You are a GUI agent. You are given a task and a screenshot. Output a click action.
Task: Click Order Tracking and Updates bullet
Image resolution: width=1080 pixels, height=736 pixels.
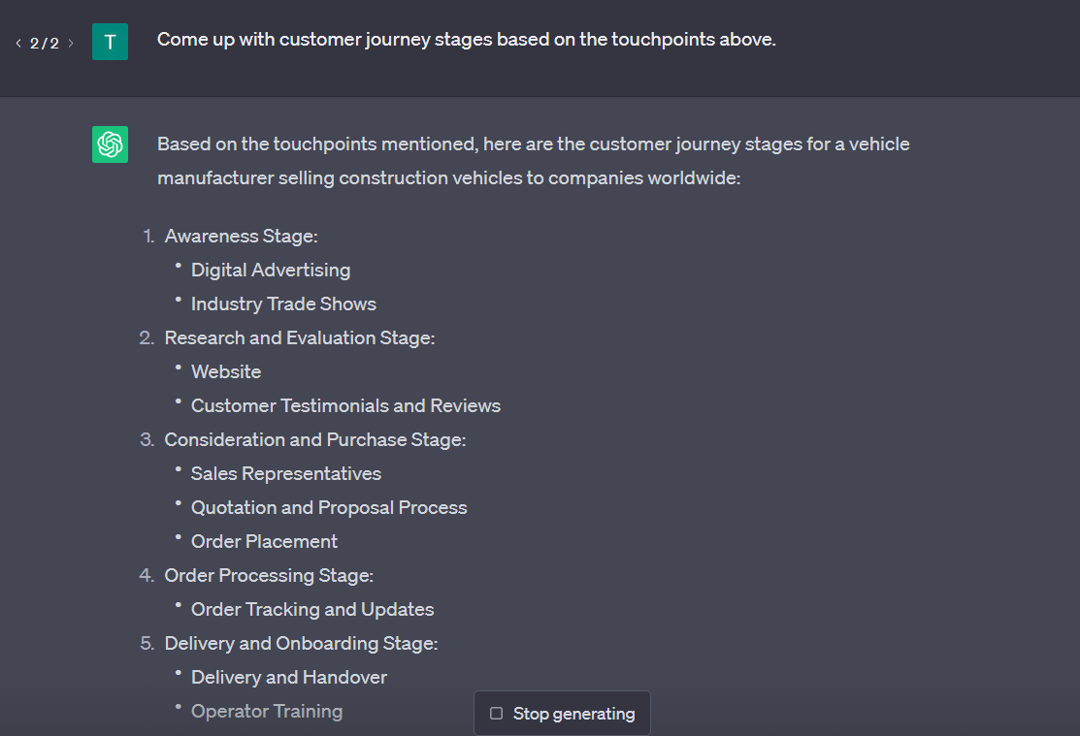(312, 609)
